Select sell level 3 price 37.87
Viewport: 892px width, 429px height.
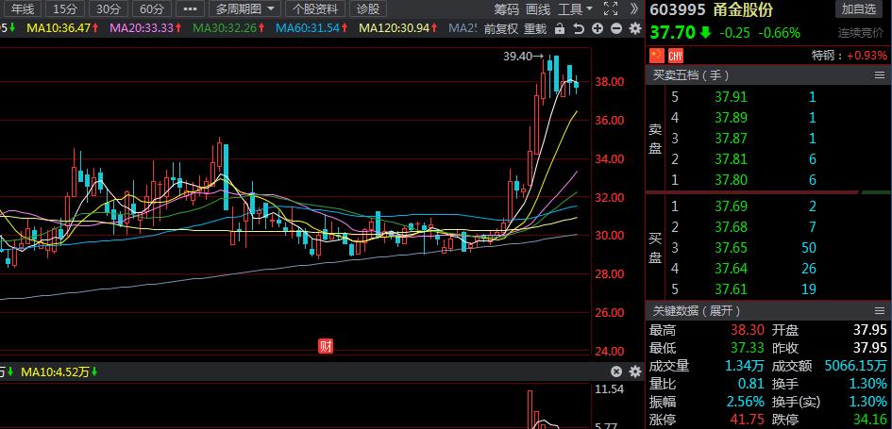coord(731,138)
